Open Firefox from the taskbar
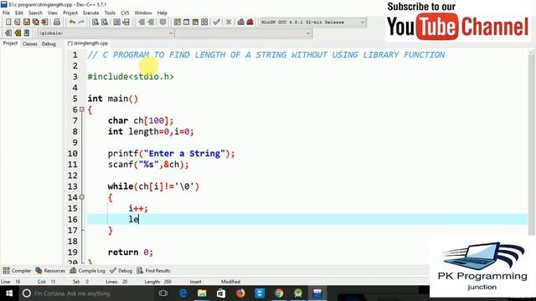Screen dimensions: 536x301 tap(240, 293)
